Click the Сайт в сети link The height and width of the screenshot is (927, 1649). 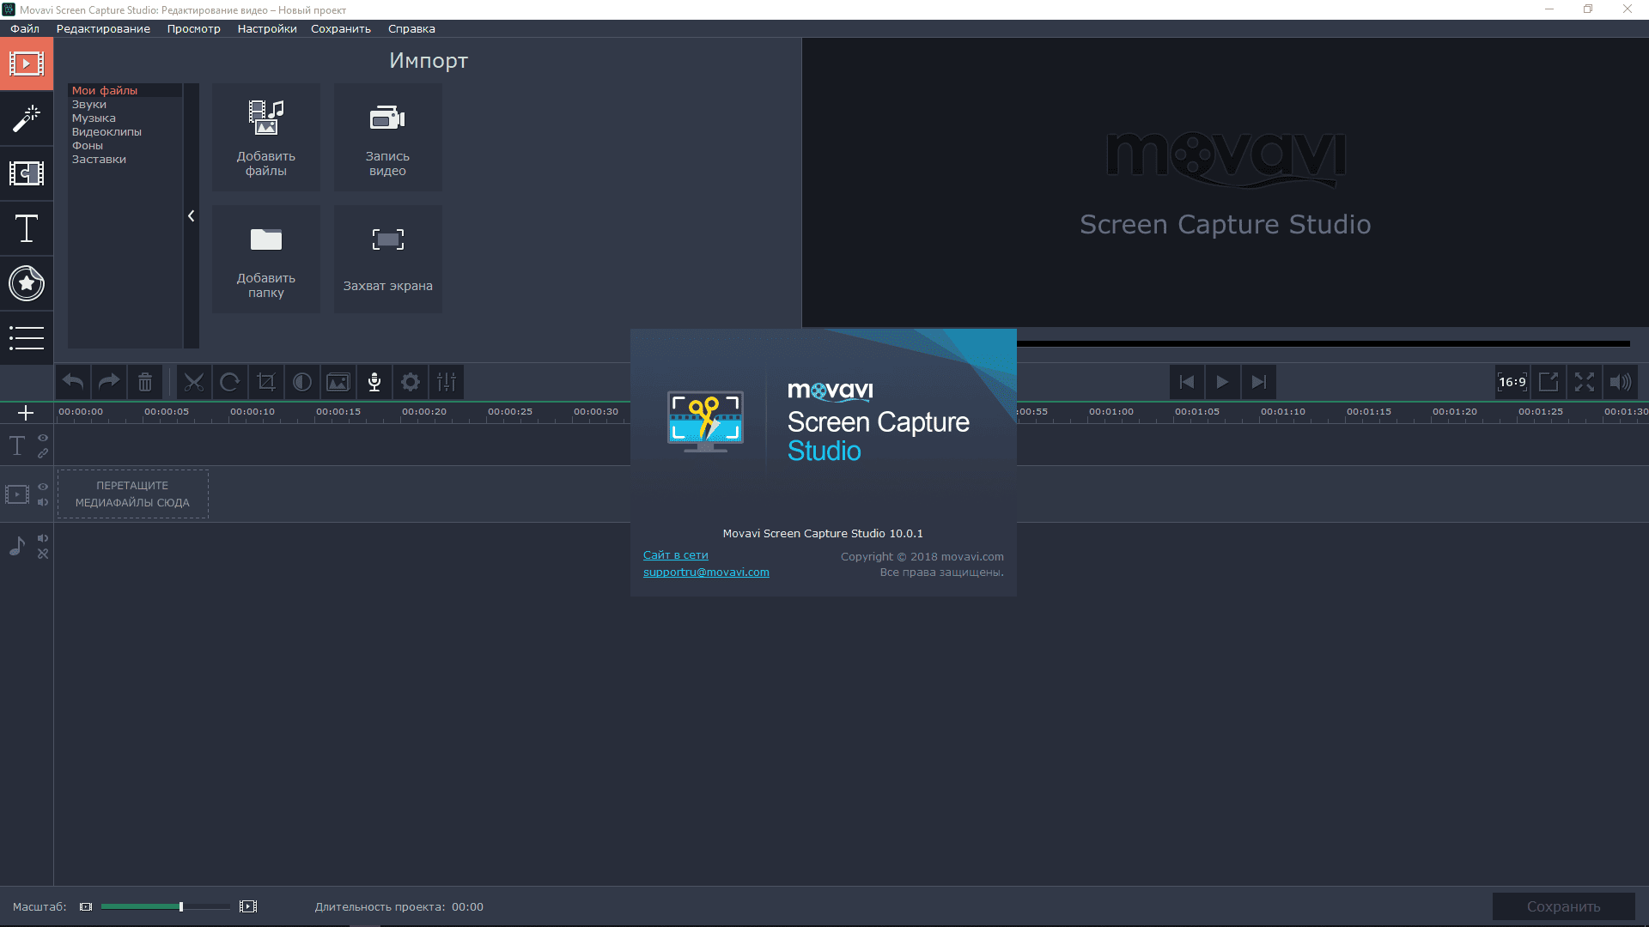[x=675, y=555]
